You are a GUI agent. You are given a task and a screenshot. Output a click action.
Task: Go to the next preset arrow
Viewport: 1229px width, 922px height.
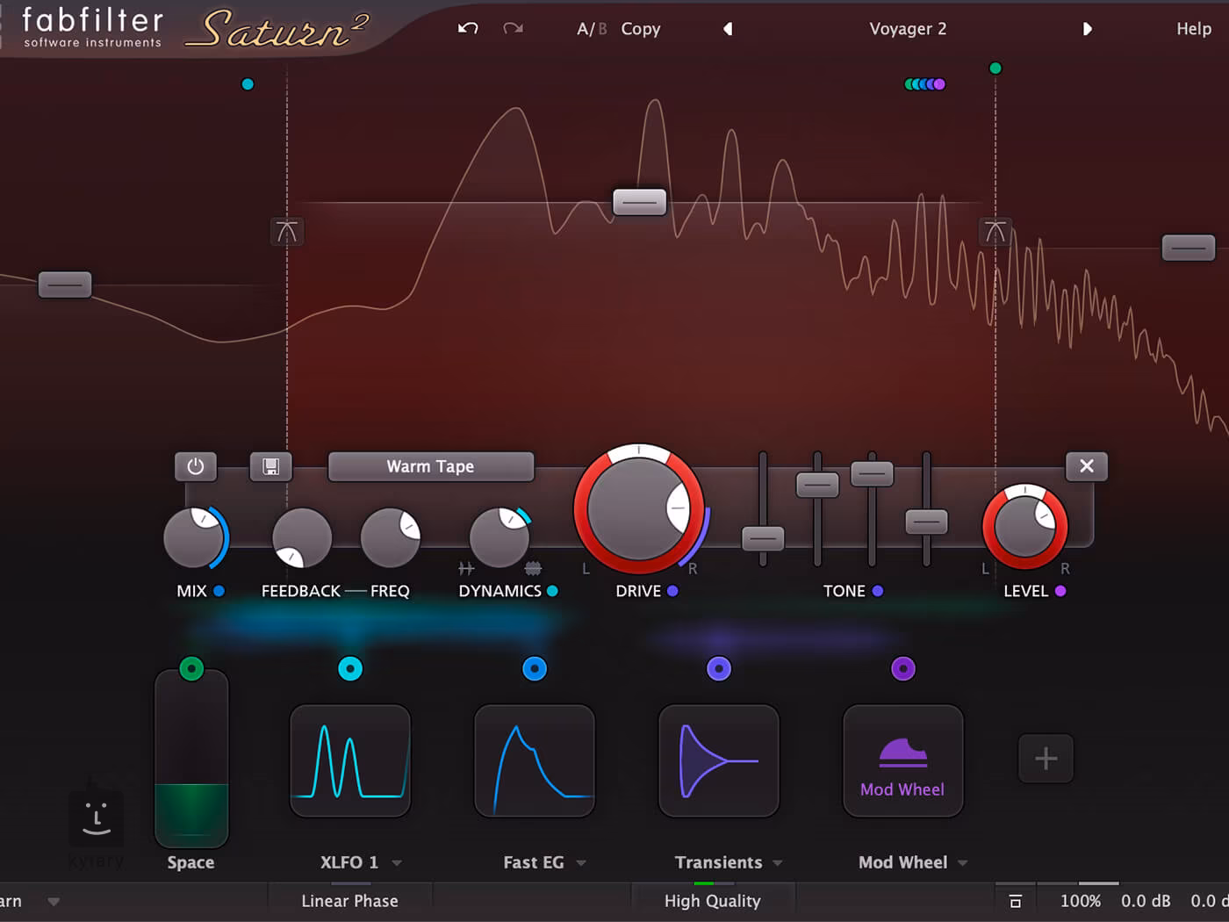point(1087,29)
